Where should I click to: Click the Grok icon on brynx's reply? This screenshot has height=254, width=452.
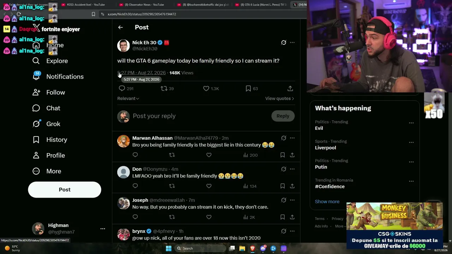pos(284,231)
